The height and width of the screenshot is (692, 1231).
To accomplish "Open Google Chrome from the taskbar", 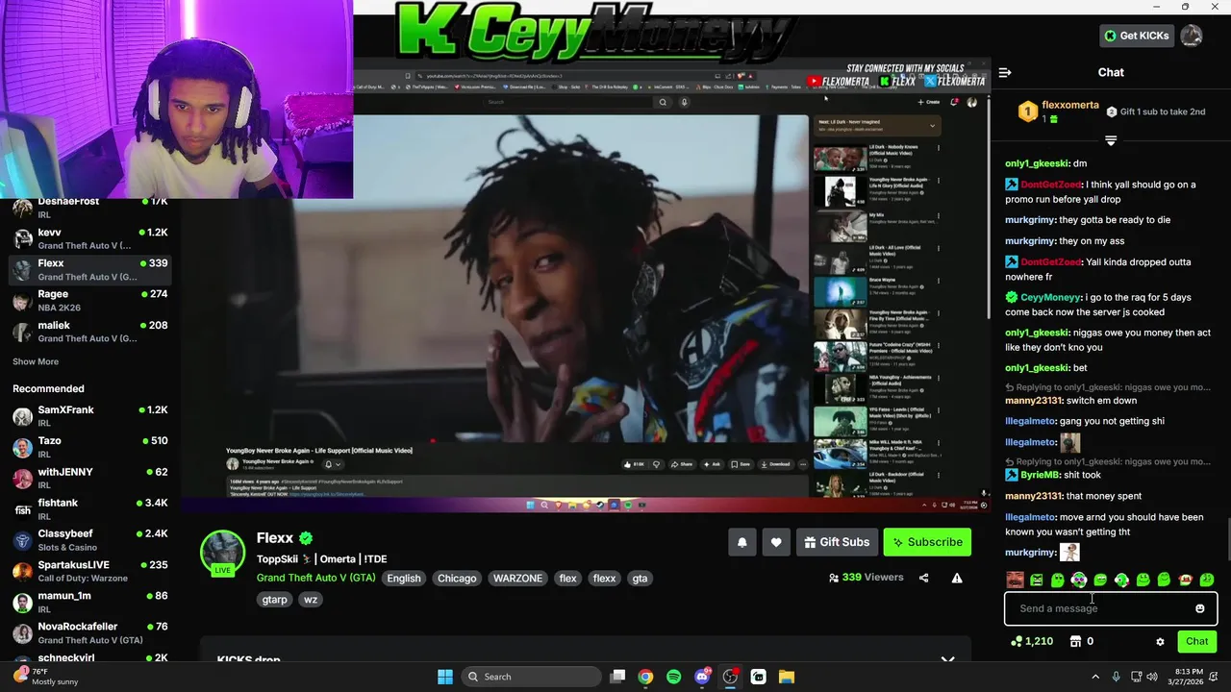I will (x=645, y=677).
